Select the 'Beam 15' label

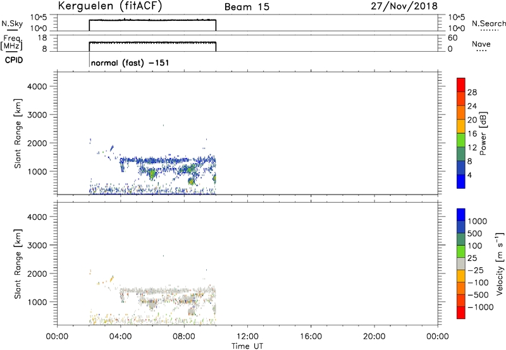pos(247,7)
